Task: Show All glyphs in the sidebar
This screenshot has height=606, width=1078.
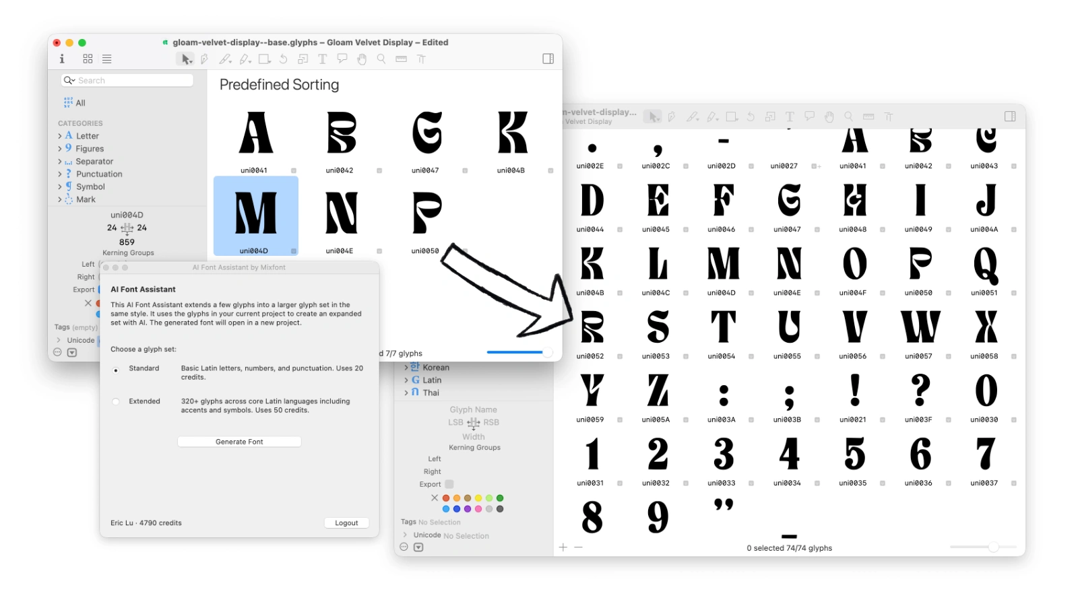Action: [x=75, y=103]
